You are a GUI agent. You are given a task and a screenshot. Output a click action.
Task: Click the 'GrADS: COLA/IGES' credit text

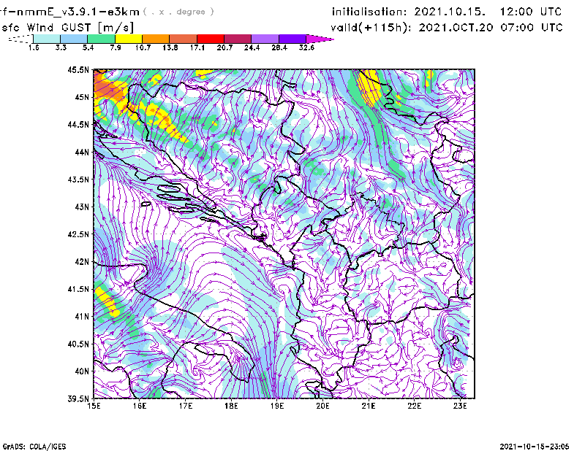click(34, 447)
